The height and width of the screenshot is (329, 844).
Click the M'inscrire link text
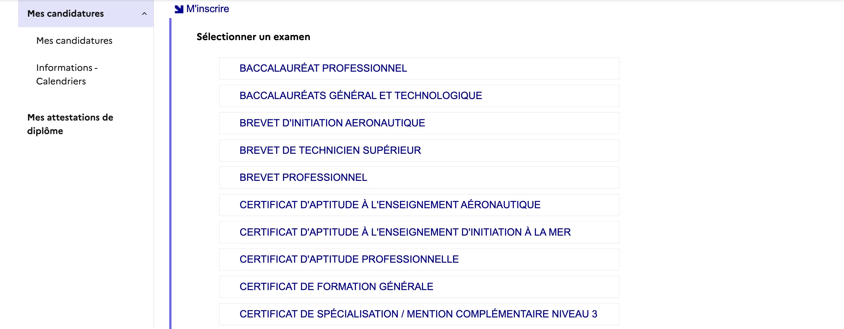(207, 9)
